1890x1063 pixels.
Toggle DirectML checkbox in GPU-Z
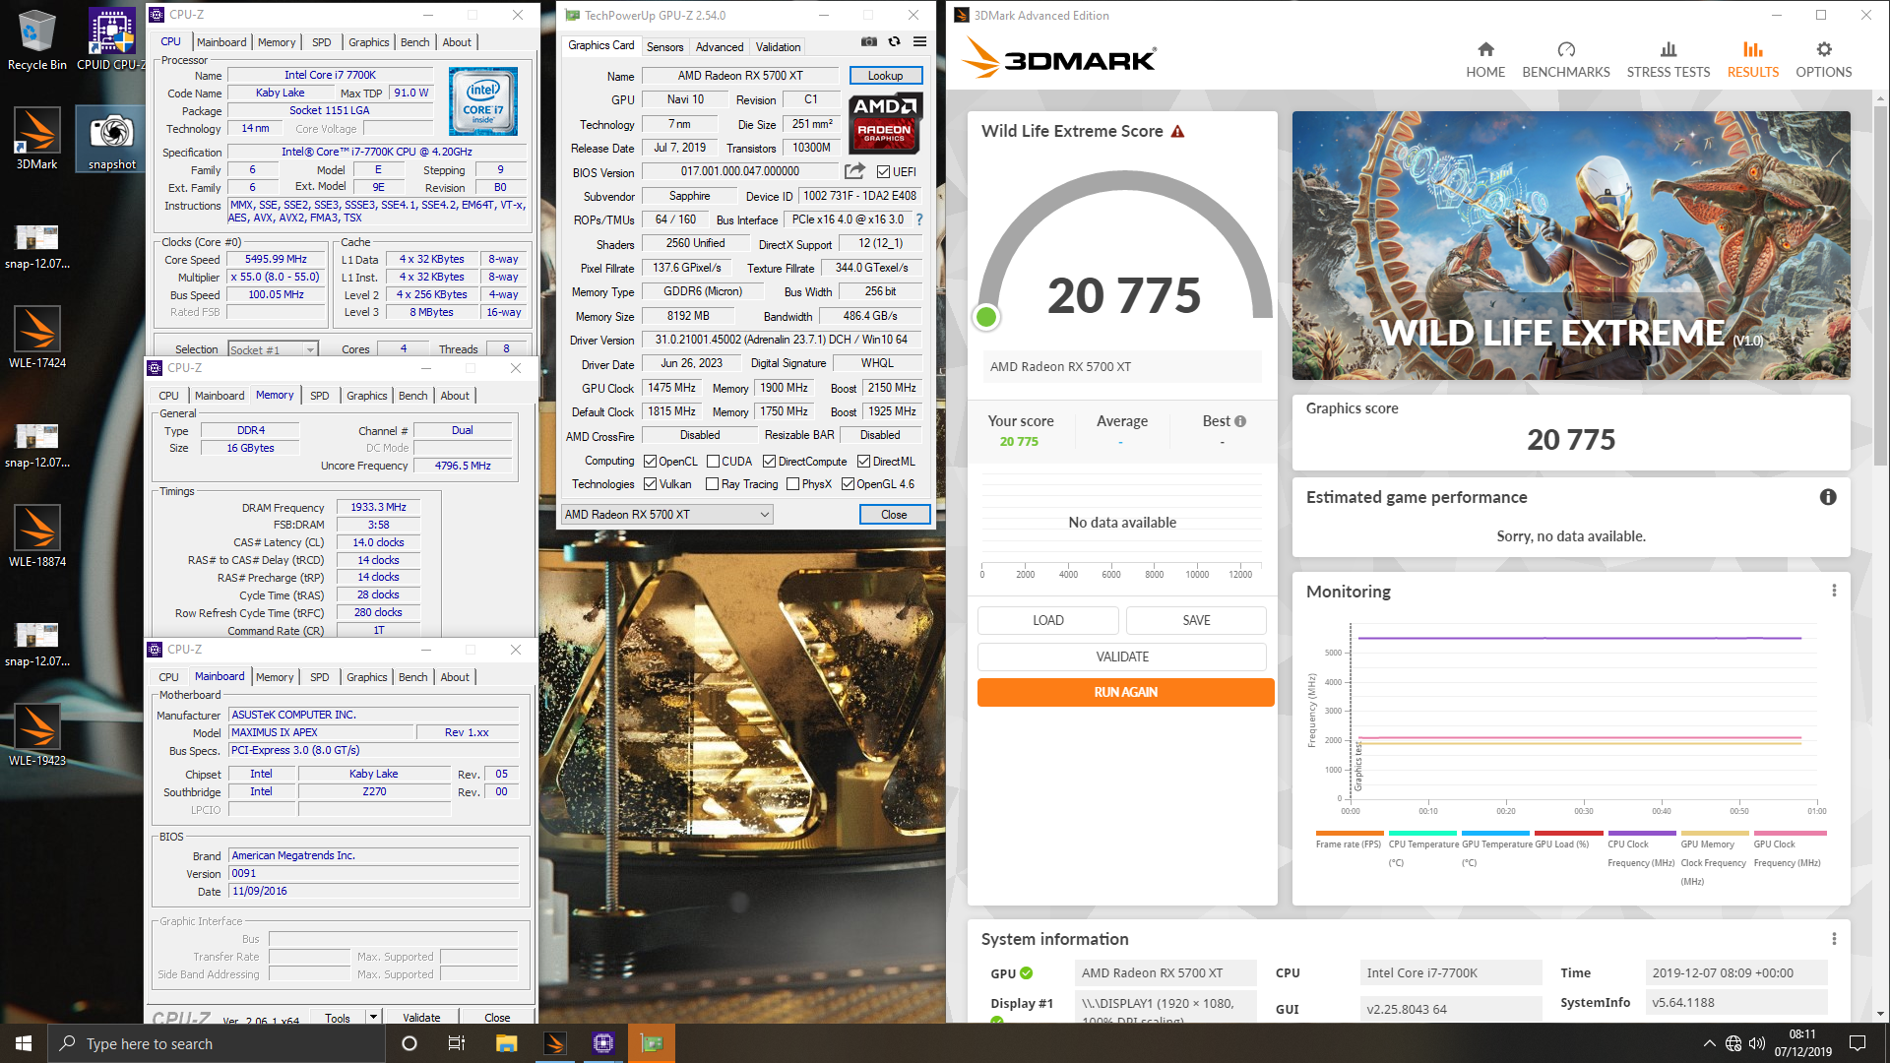click(863, 462)
